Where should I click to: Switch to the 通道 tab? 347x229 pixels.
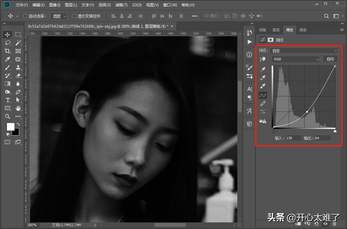(303, 30)
